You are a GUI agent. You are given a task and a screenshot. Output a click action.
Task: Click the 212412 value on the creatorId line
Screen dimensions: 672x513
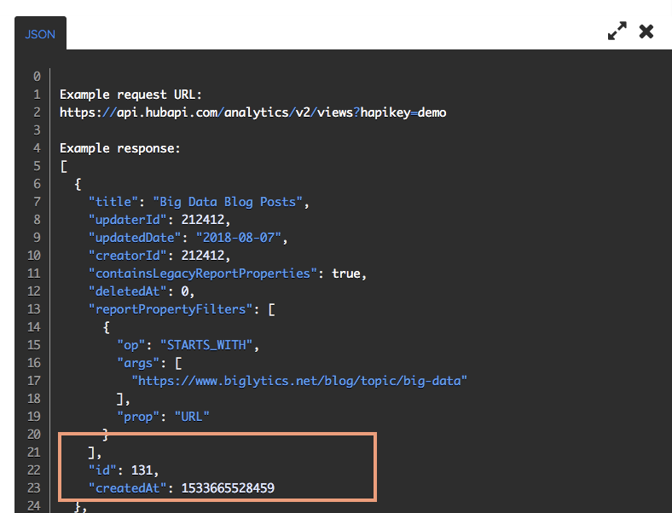pyautogui.click(x=203, y=256)
